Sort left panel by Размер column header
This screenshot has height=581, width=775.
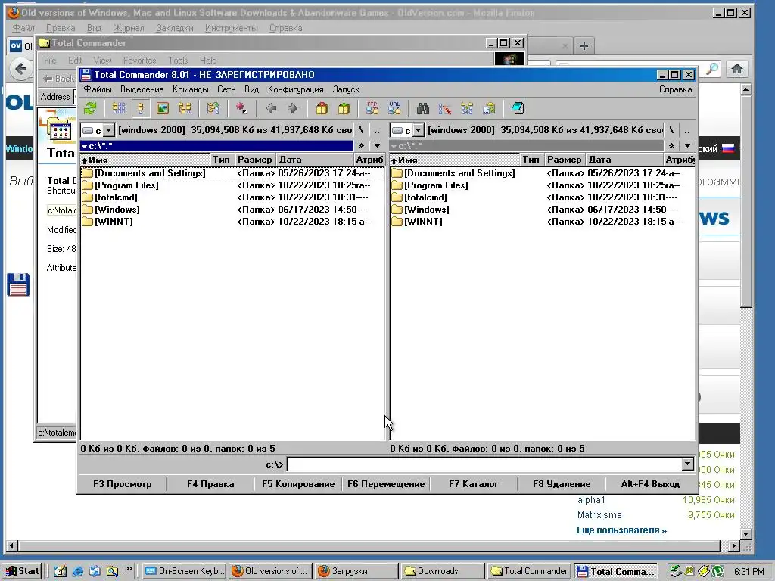coord(254,160)
